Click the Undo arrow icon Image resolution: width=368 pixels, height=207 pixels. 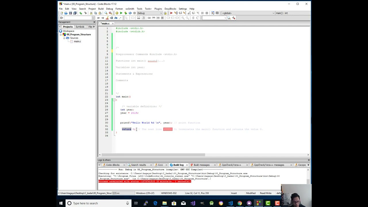(81, 13)
